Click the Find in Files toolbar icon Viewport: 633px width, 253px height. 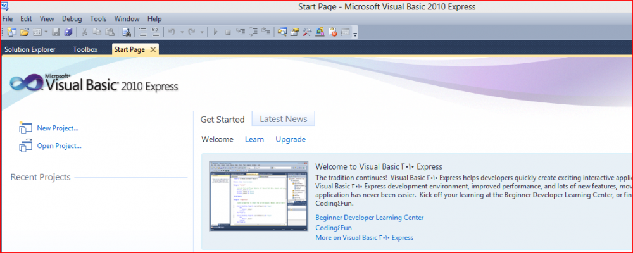127,32
